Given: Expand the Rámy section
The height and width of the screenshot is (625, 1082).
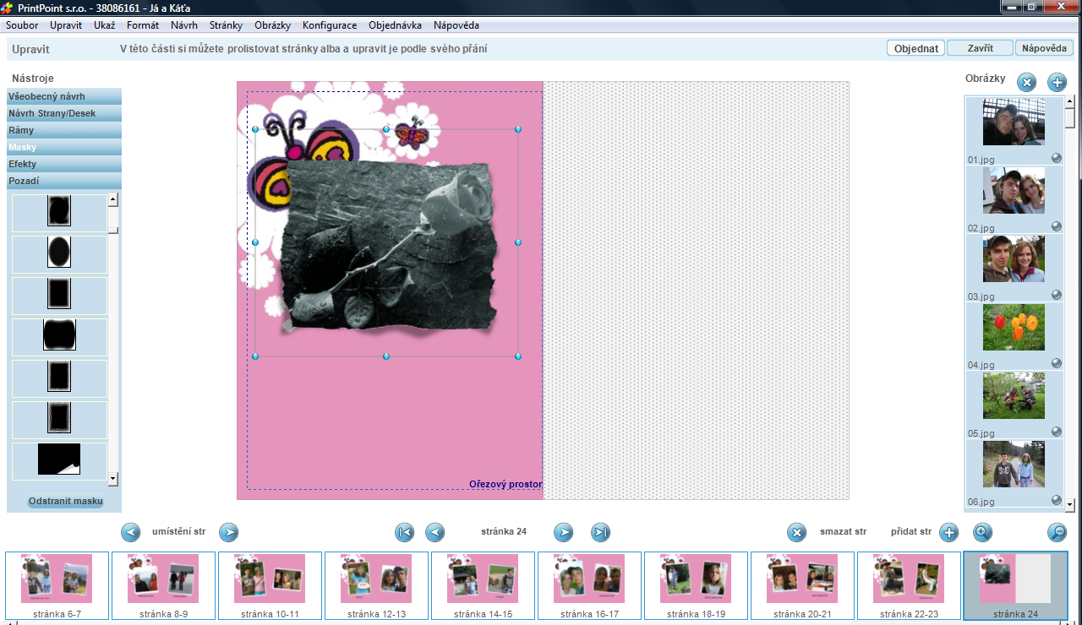Looking at the screenshot, I should click(64, 130).
